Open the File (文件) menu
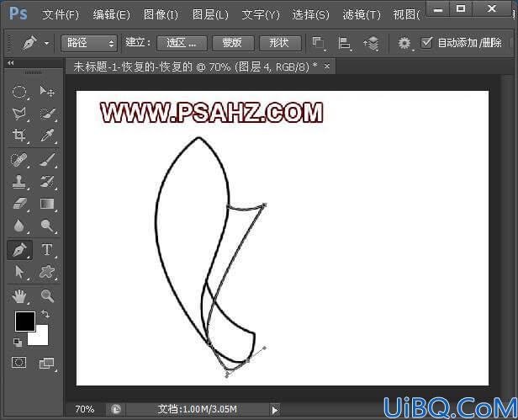The height and width of the screenshot is (420, 518). (61, 14)
